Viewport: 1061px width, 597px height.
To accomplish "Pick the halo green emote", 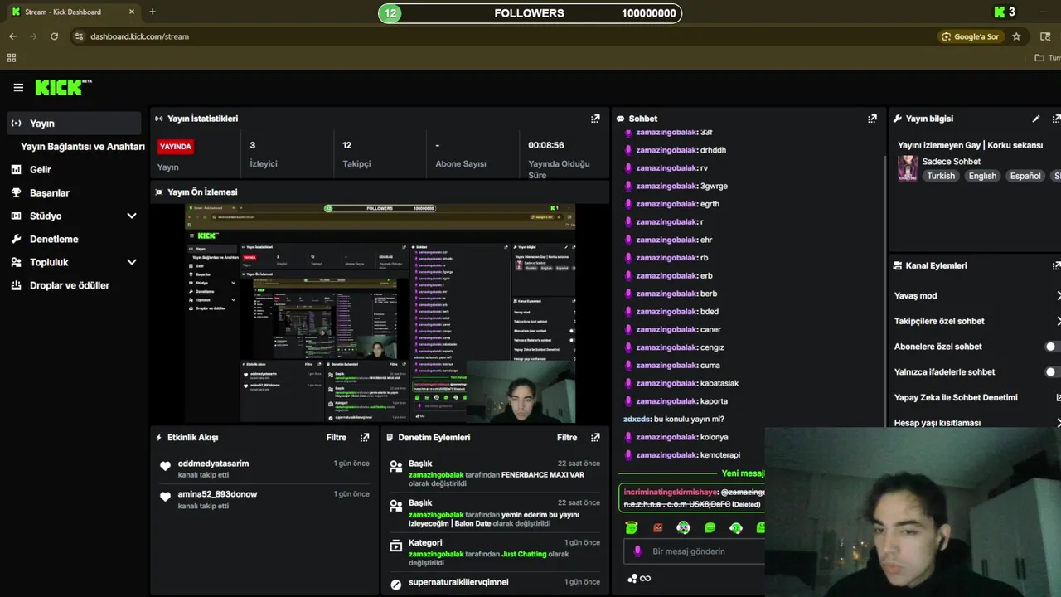I will (632, 527).
